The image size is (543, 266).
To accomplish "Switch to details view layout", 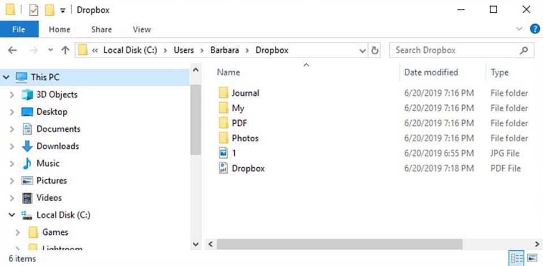I will click(x=517, y=259).
